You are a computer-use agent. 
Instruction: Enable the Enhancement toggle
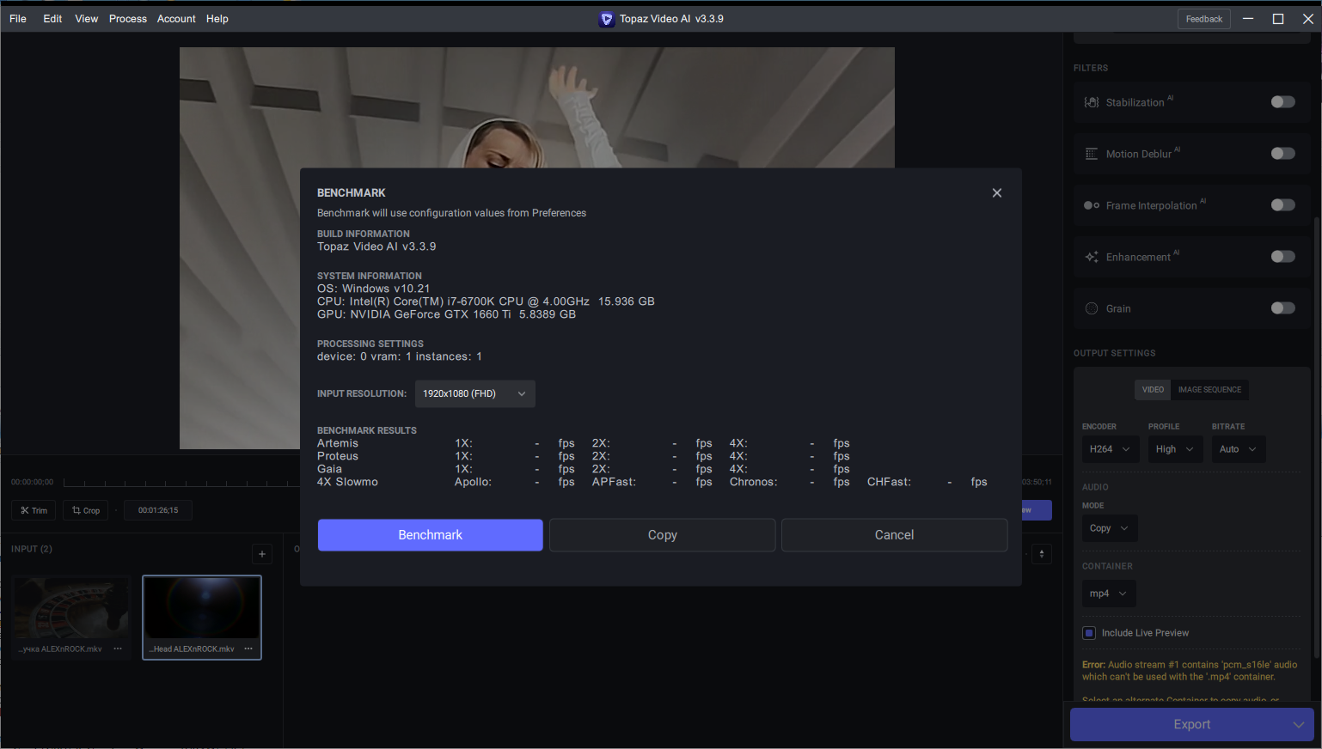coord(1282,257)
